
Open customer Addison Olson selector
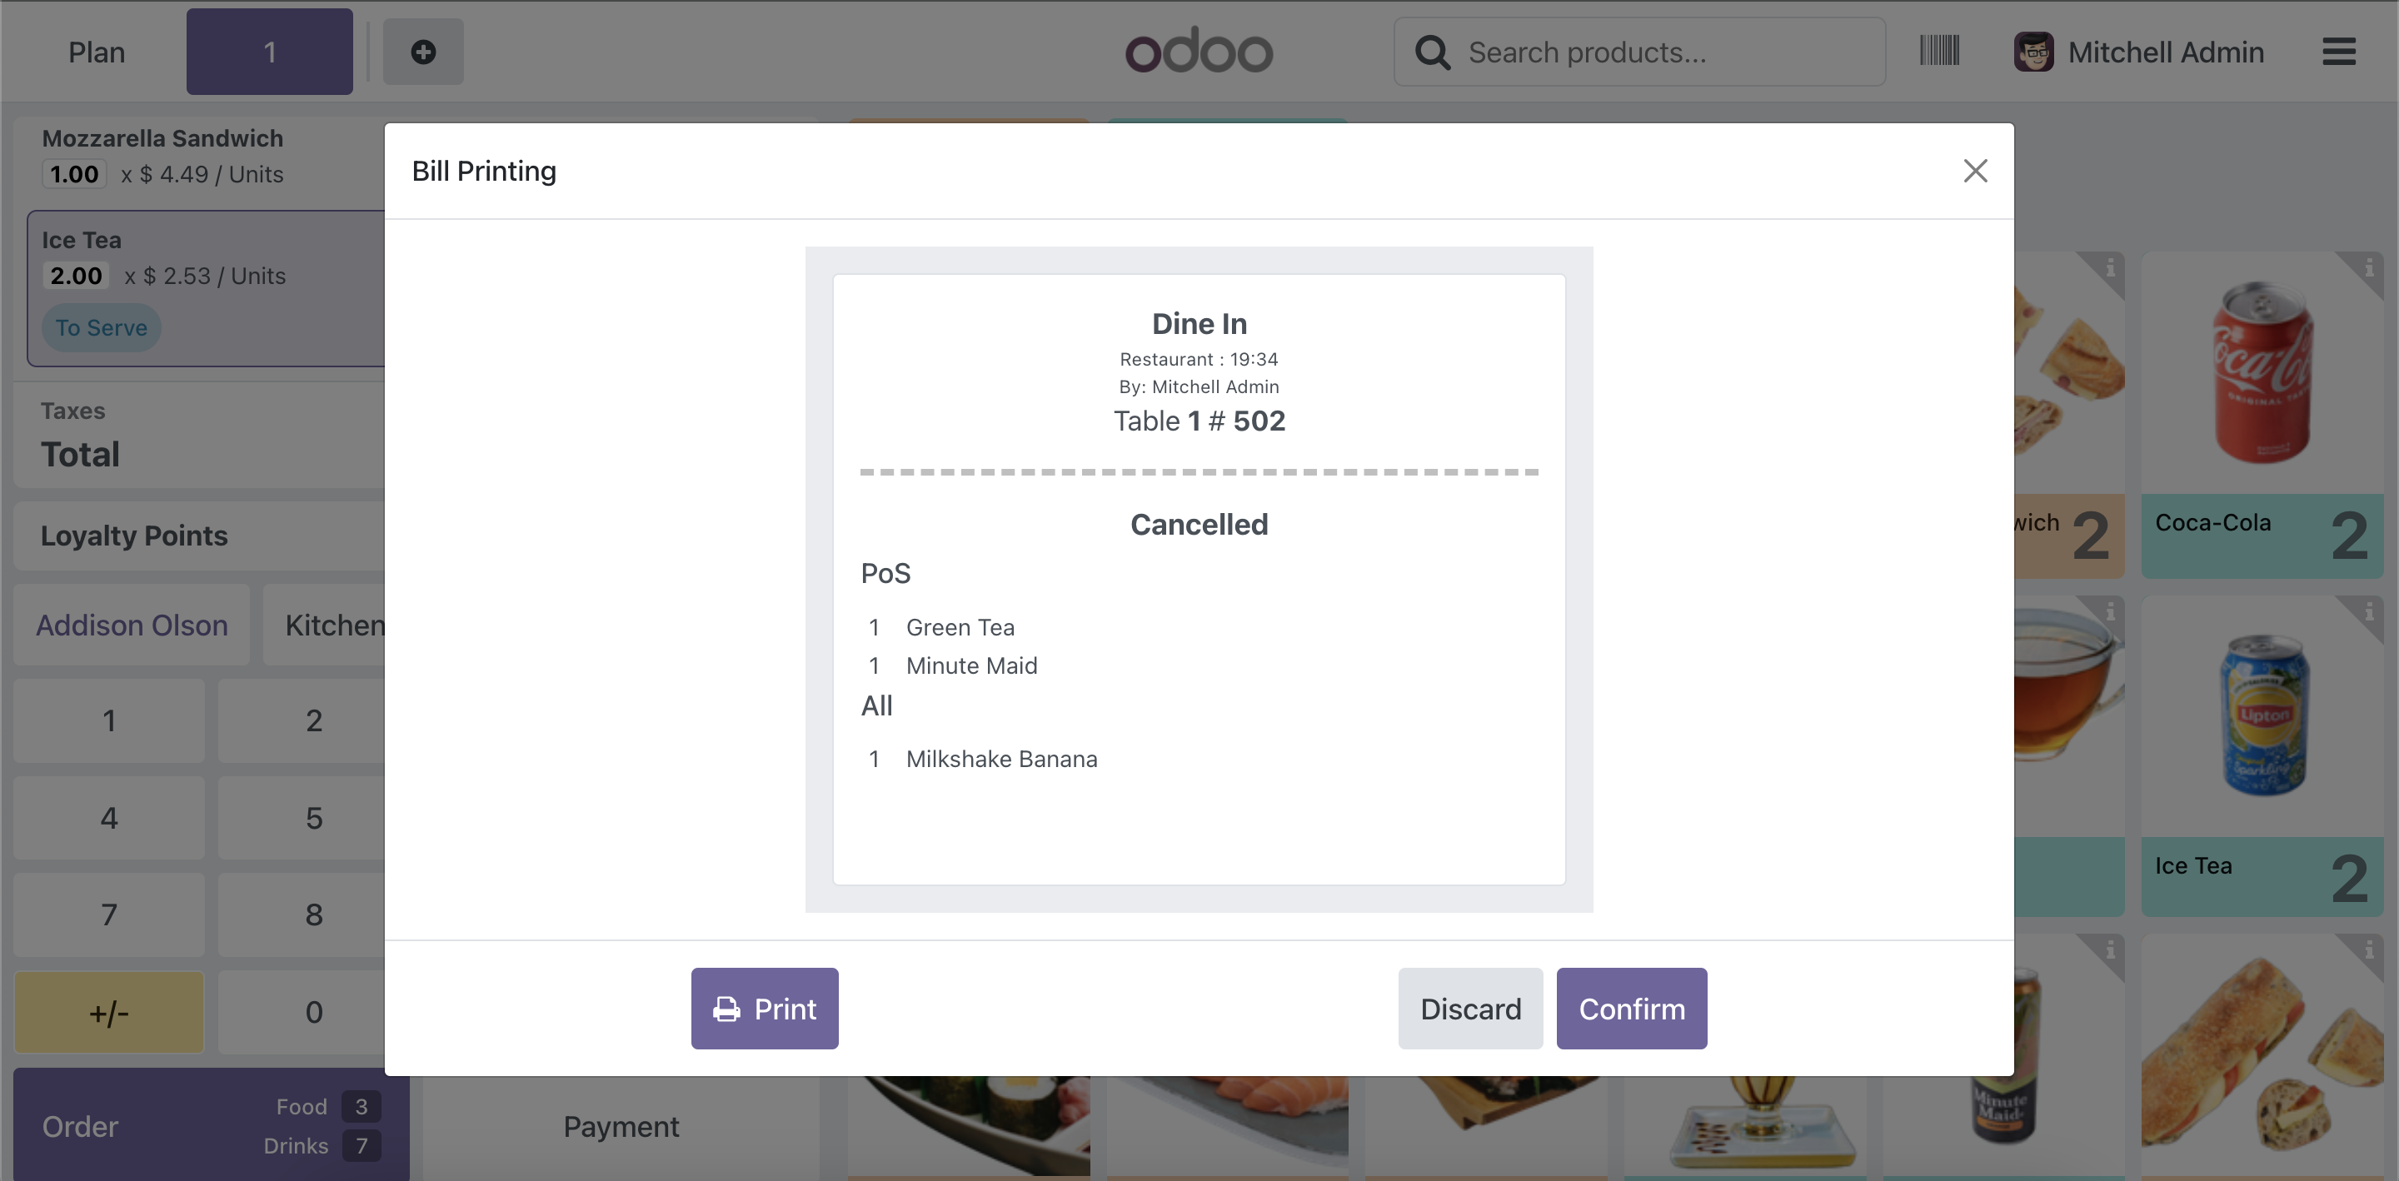132,625
